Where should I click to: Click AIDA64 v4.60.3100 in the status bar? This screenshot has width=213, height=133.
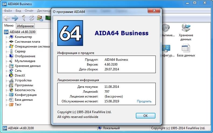point(21,128)
